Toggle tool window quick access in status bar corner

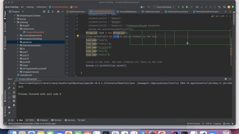point(5,124)
